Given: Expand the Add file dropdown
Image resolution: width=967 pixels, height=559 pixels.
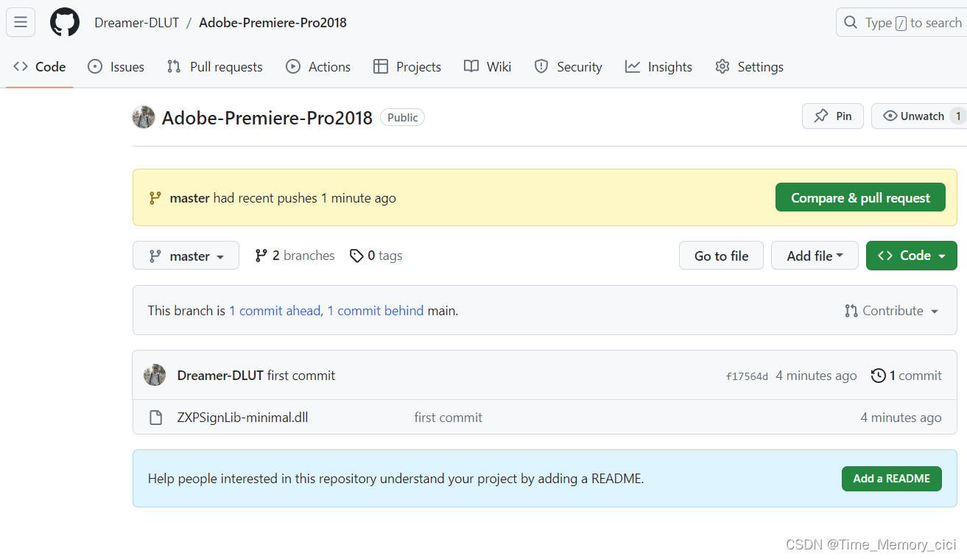Looking at the screenshot, I should [815, 256].
